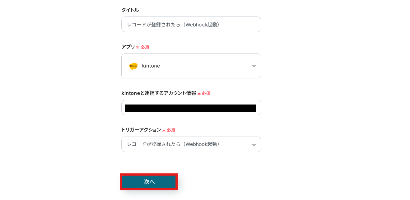The image size is (410, 200).
Task: Open the トリガーアクション dropdown arrow
Action: 254,145
